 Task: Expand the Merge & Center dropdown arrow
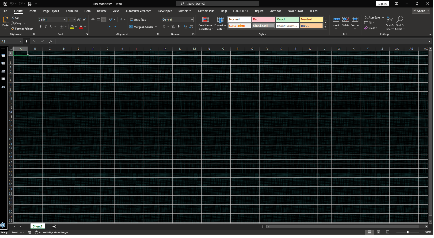156,27
